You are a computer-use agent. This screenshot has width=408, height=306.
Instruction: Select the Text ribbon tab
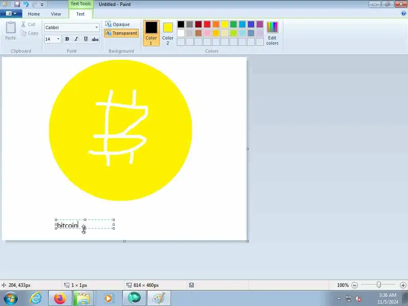click(x=80, y=14)
